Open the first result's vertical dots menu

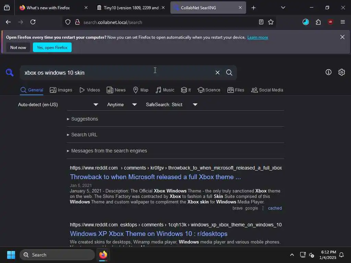(263, 208)
